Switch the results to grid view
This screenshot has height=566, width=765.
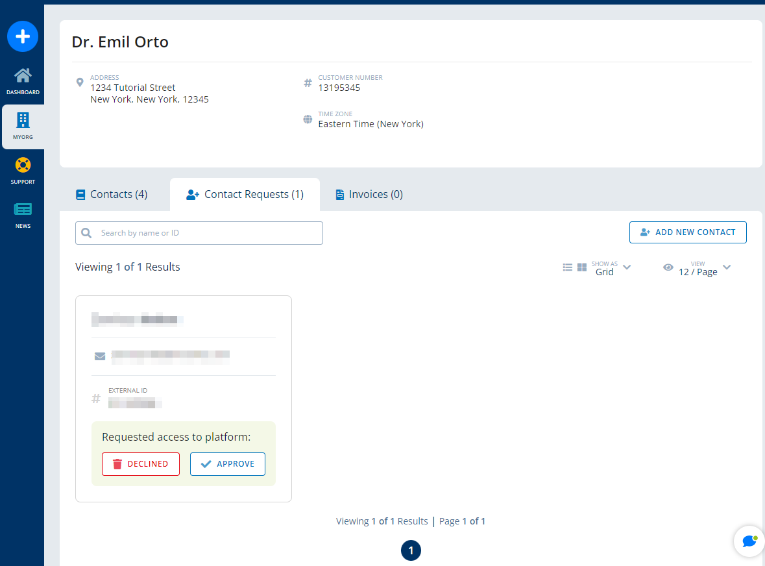coord(581,267)
